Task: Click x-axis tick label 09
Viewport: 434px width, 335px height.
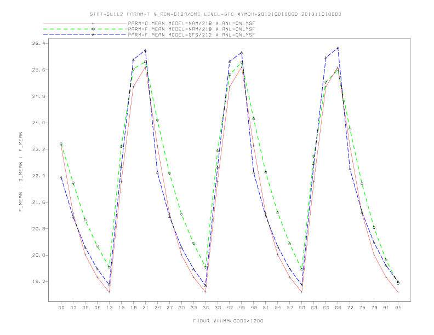Action: click(97, 308)
